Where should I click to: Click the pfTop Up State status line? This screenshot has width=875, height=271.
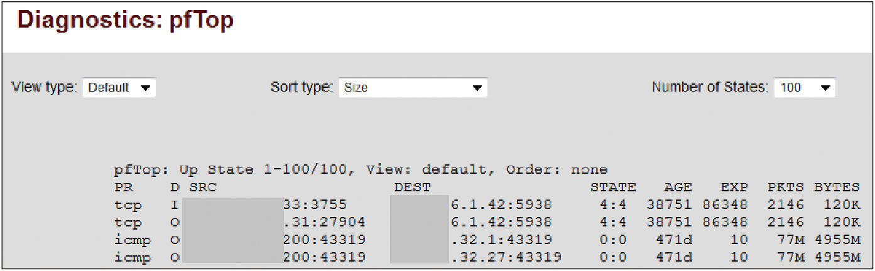361,170
